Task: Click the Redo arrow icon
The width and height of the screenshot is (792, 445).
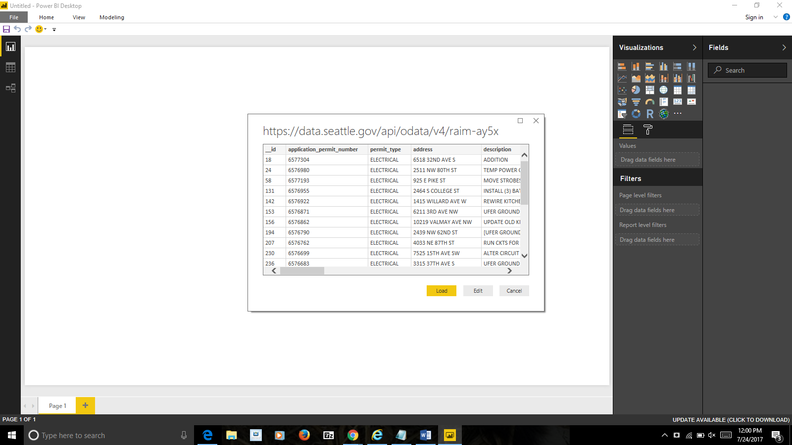Action: point(28,29)
